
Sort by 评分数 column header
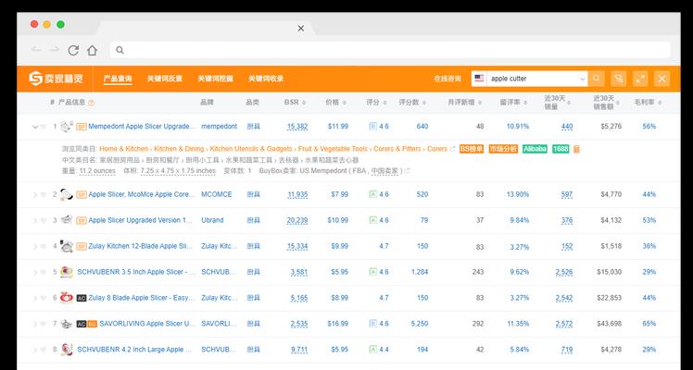click(x=412, y=103)
